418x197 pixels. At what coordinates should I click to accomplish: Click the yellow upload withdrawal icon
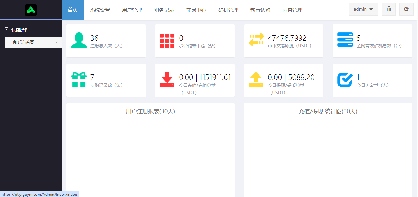(256, 79)
